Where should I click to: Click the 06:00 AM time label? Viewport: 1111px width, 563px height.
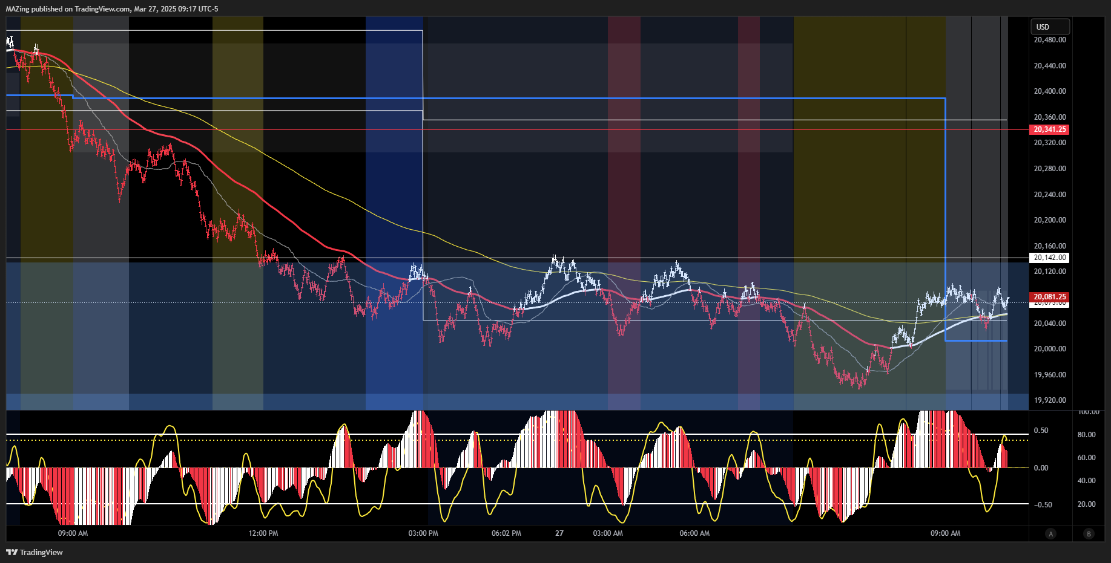[x=694, y=533]
